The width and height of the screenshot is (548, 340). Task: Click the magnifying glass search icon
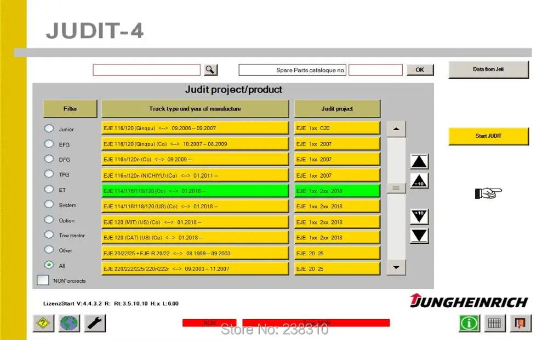coord(210,70)
